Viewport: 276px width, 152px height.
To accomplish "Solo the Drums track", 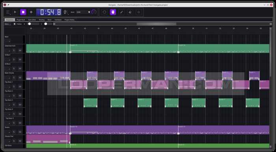I will tap(14, 132).
